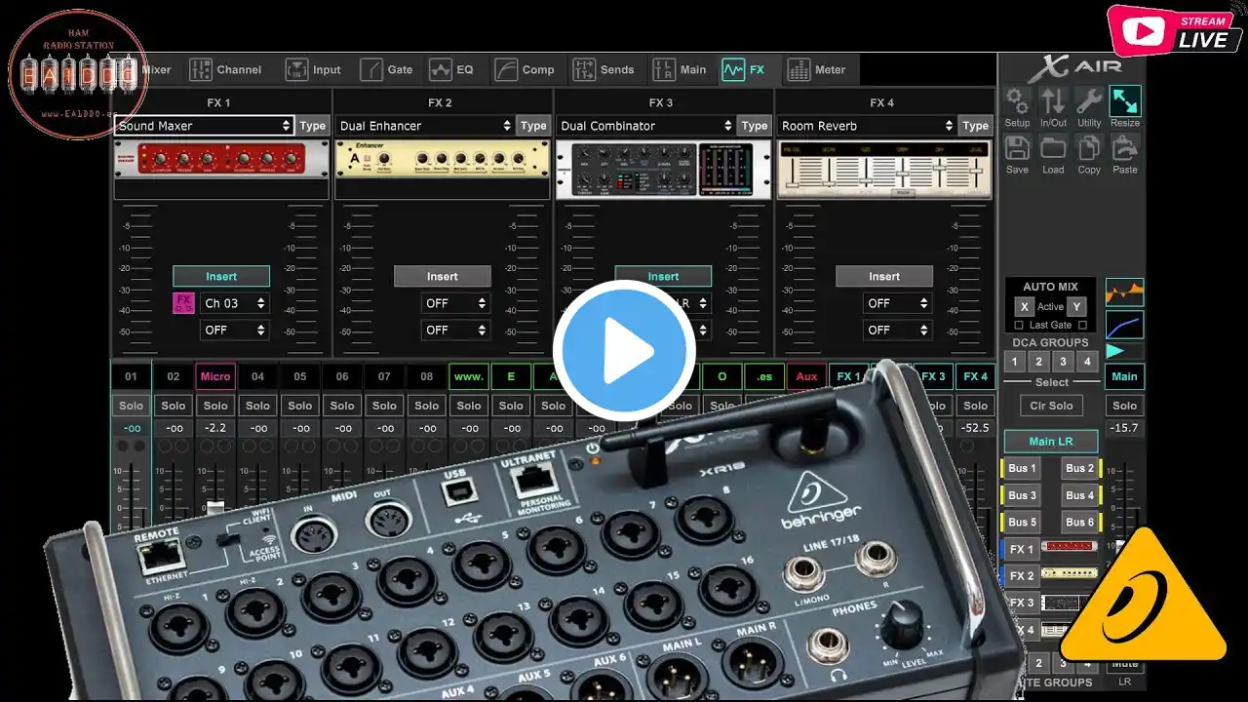The image size is (1248, 702).
Task: Select the Bus 2 button
Action: point(1079,468)
